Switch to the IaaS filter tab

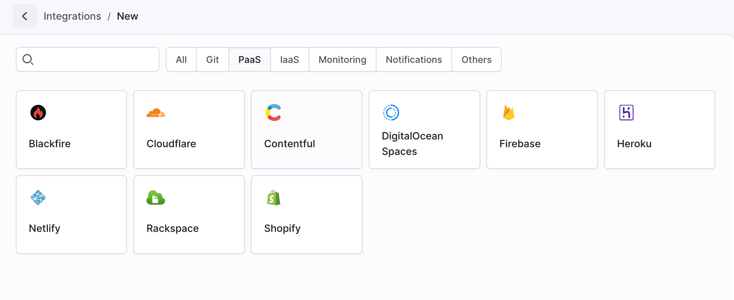point(290,60)
